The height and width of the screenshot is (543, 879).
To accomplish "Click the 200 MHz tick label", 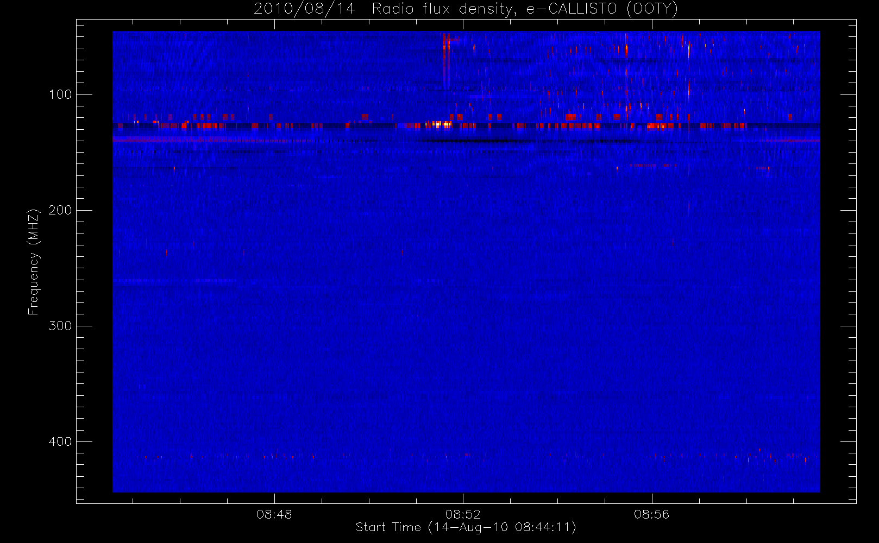I will 60,210.
